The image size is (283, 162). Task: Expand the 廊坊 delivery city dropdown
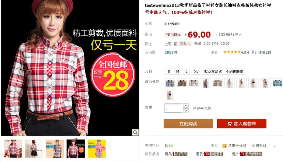(185, 44)
